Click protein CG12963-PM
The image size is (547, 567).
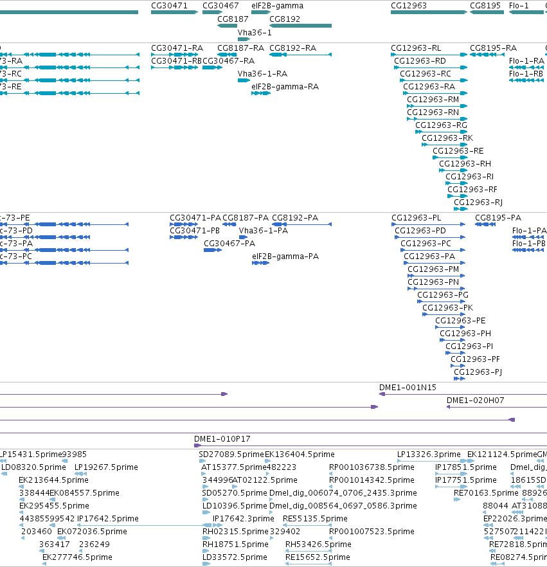433,269
